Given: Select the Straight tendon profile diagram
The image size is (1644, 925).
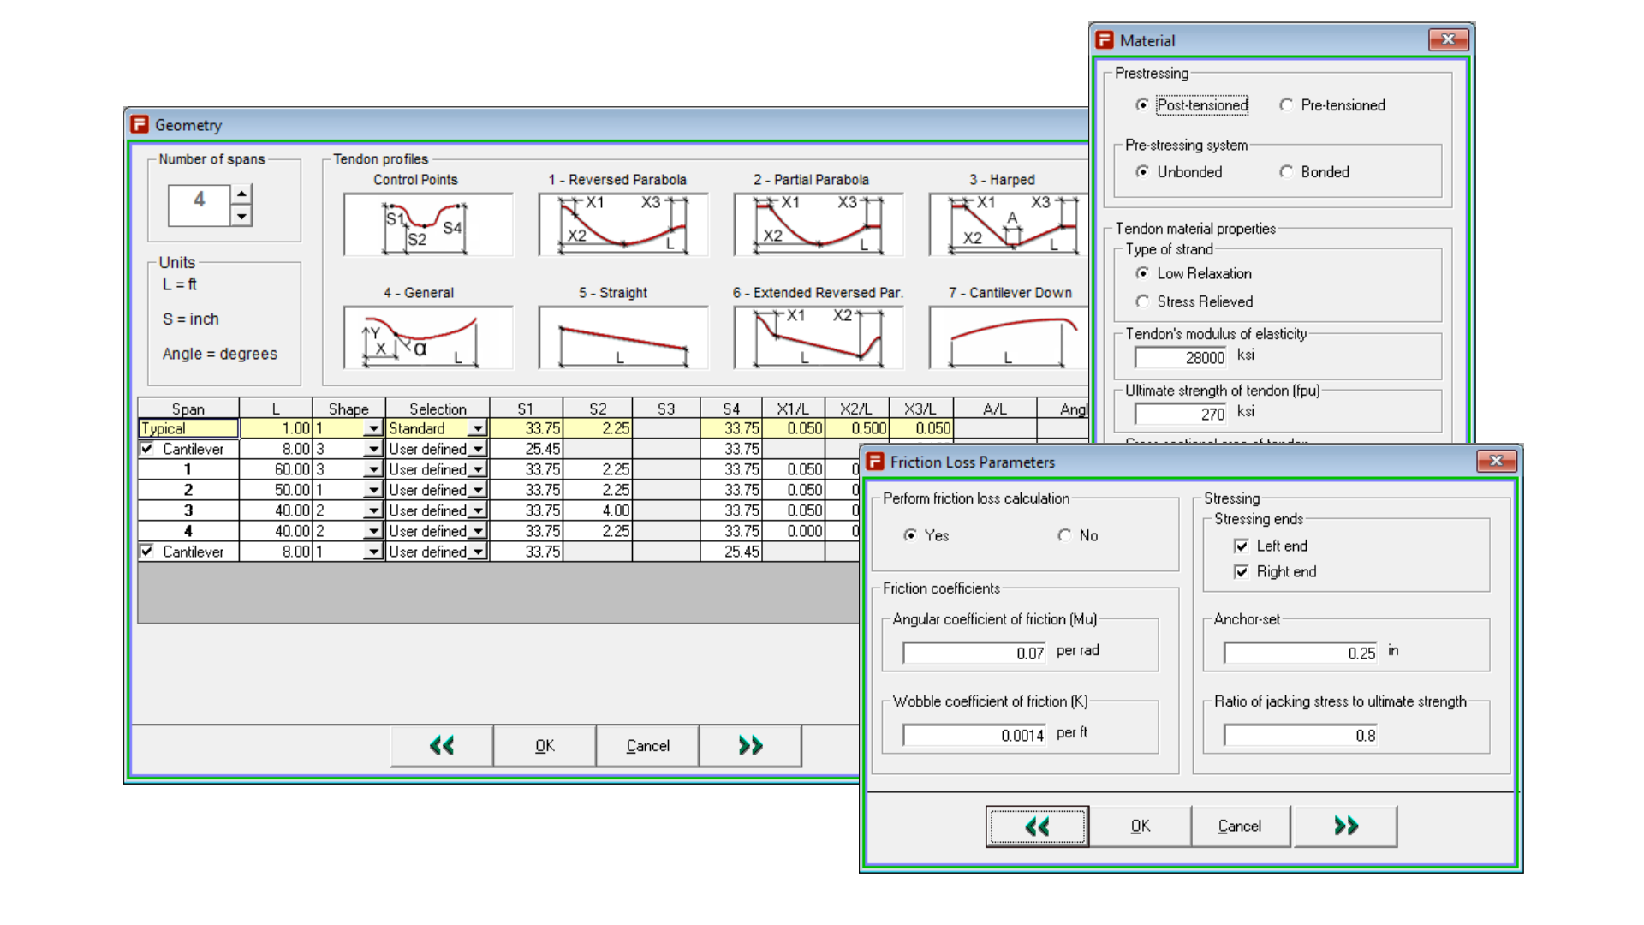Looking at the screenshot, I should pyautogui.click(x=622, y=338).
